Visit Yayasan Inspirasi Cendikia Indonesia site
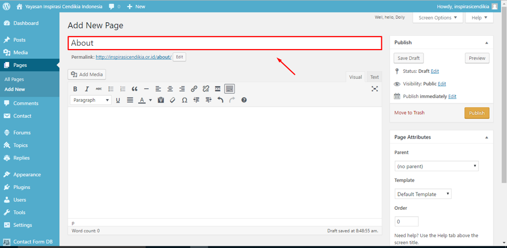The image size is (507, 248). (x=60, y=6)
